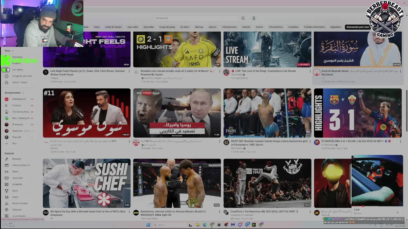
Task: Play the Sushi Chef video thumbnail
Action: click(x=87, y=183)
